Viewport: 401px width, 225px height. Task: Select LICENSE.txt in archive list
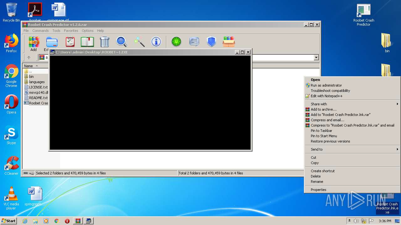tap(36, 87)
